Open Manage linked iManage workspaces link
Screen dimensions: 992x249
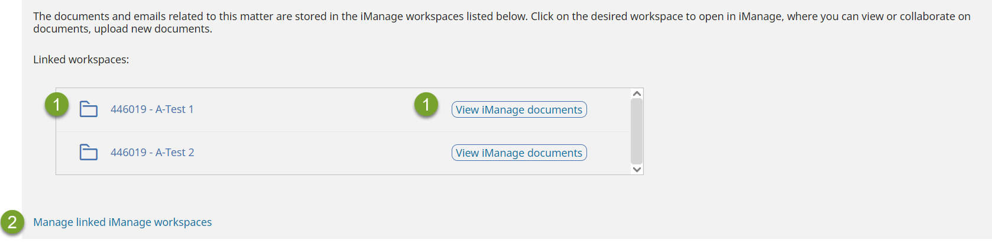point(122,222)
